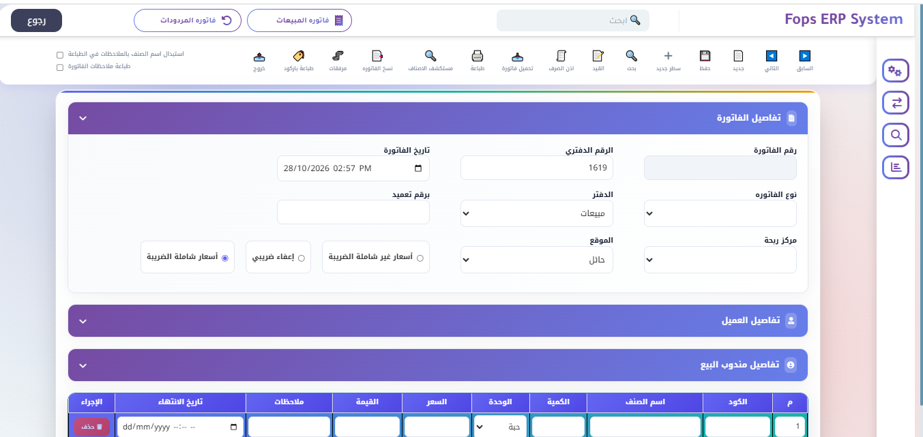Switch to 'فاتوره المردودات' tab

(x=188, y=20)
